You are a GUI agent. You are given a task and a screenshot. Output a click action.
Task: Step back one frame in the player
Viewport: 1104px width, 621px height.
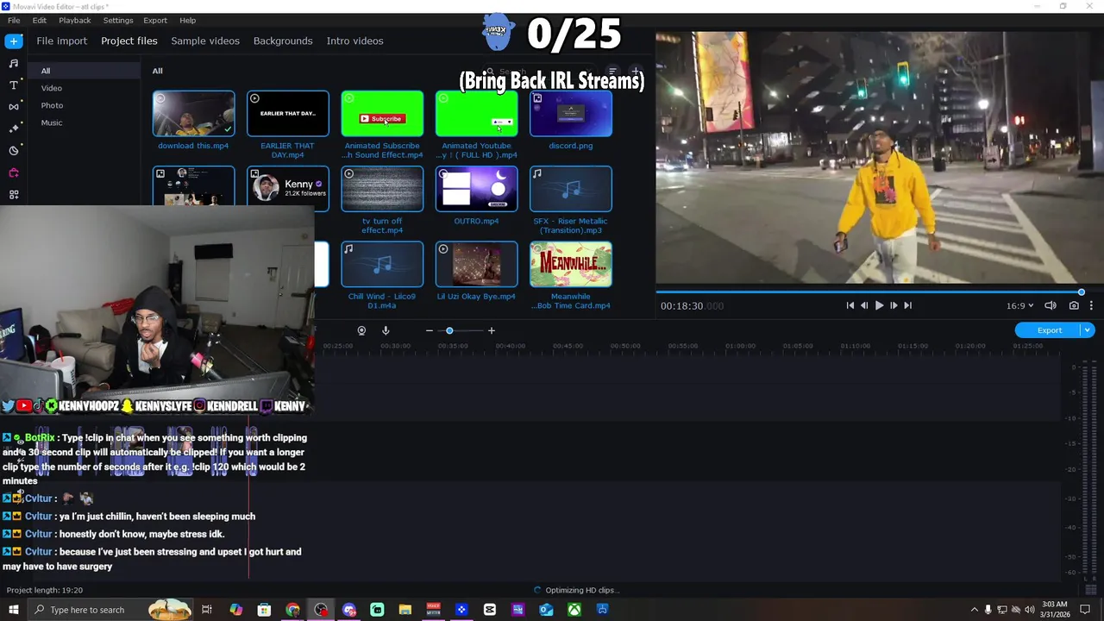tap(864, 305)
